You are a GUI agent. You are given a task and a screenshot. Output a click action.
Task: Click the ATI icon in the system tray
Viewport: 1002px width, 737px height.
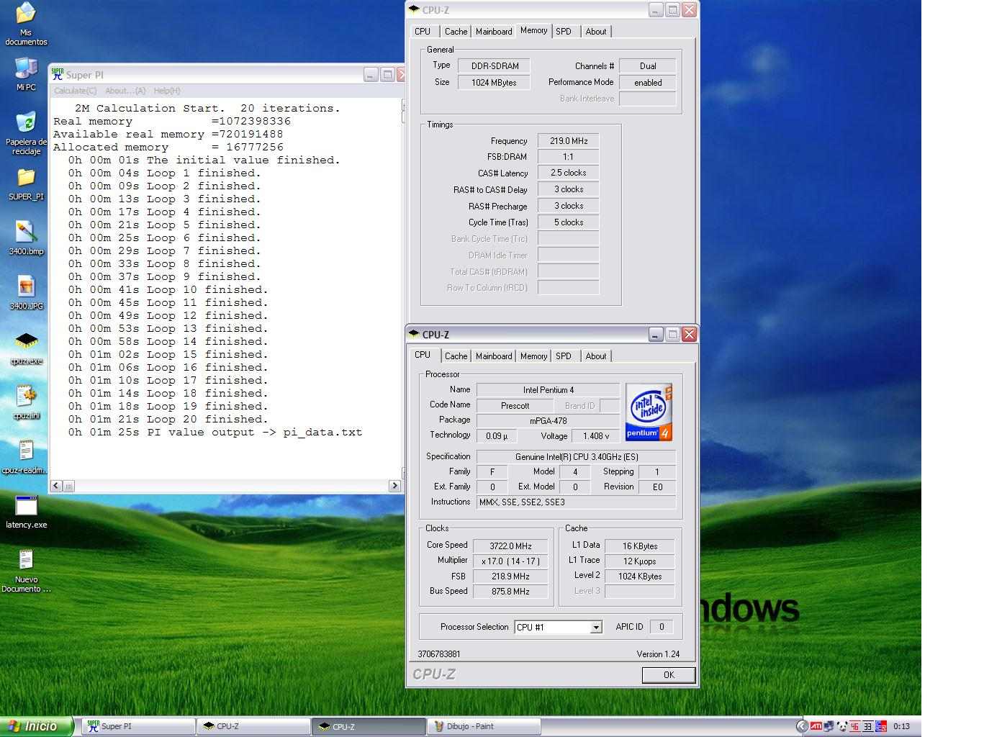(816, 727)
